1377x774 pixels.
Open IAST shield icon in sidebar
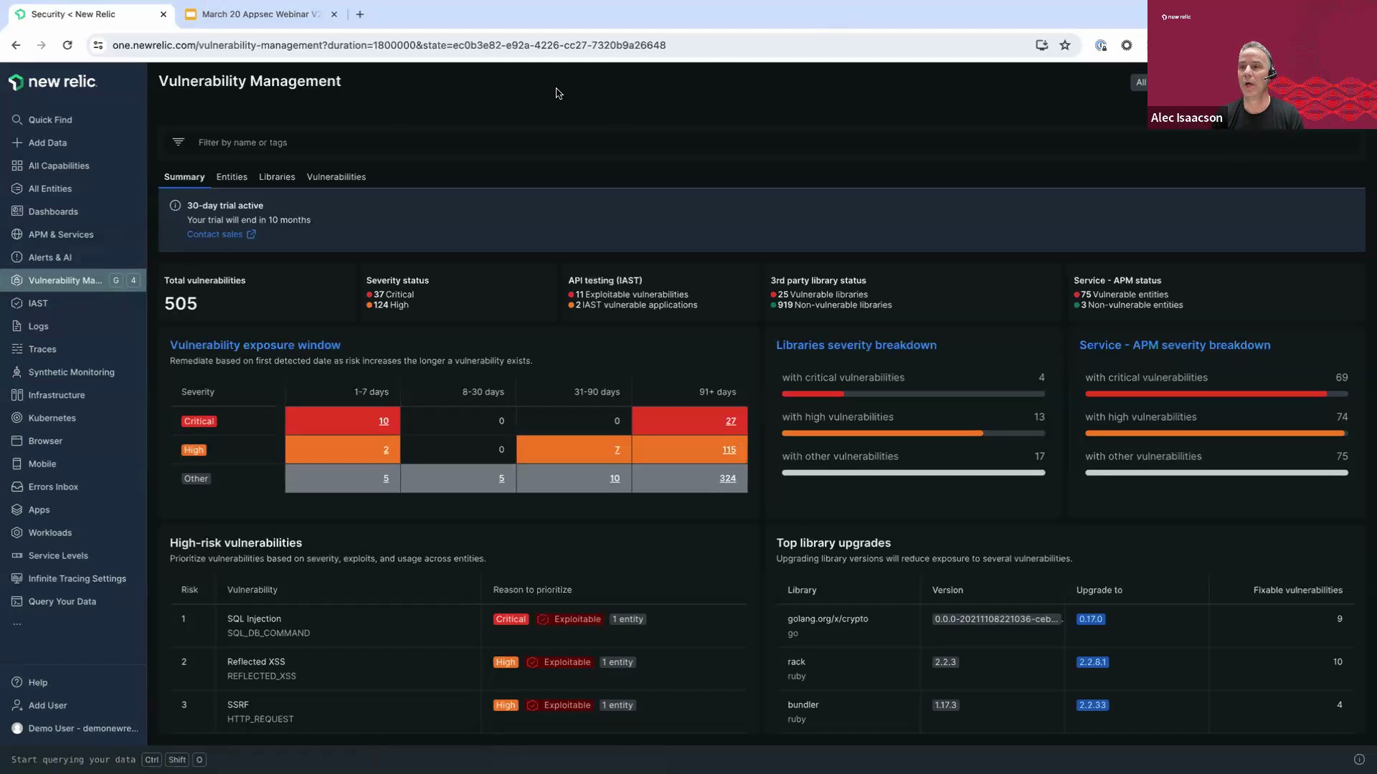(x=17, y=303)
